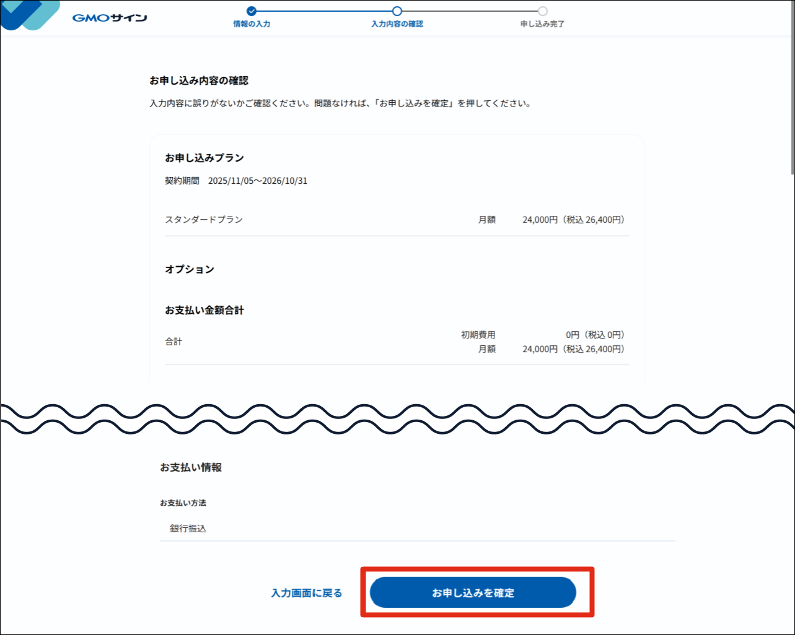The image size is (795, 635).
Task: Click the inactive final step indicator
Action: (543, 11)
